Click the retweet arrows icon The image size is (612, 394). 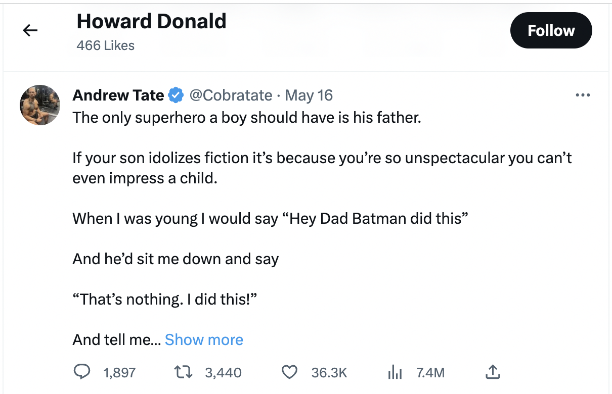pos(184,372)
